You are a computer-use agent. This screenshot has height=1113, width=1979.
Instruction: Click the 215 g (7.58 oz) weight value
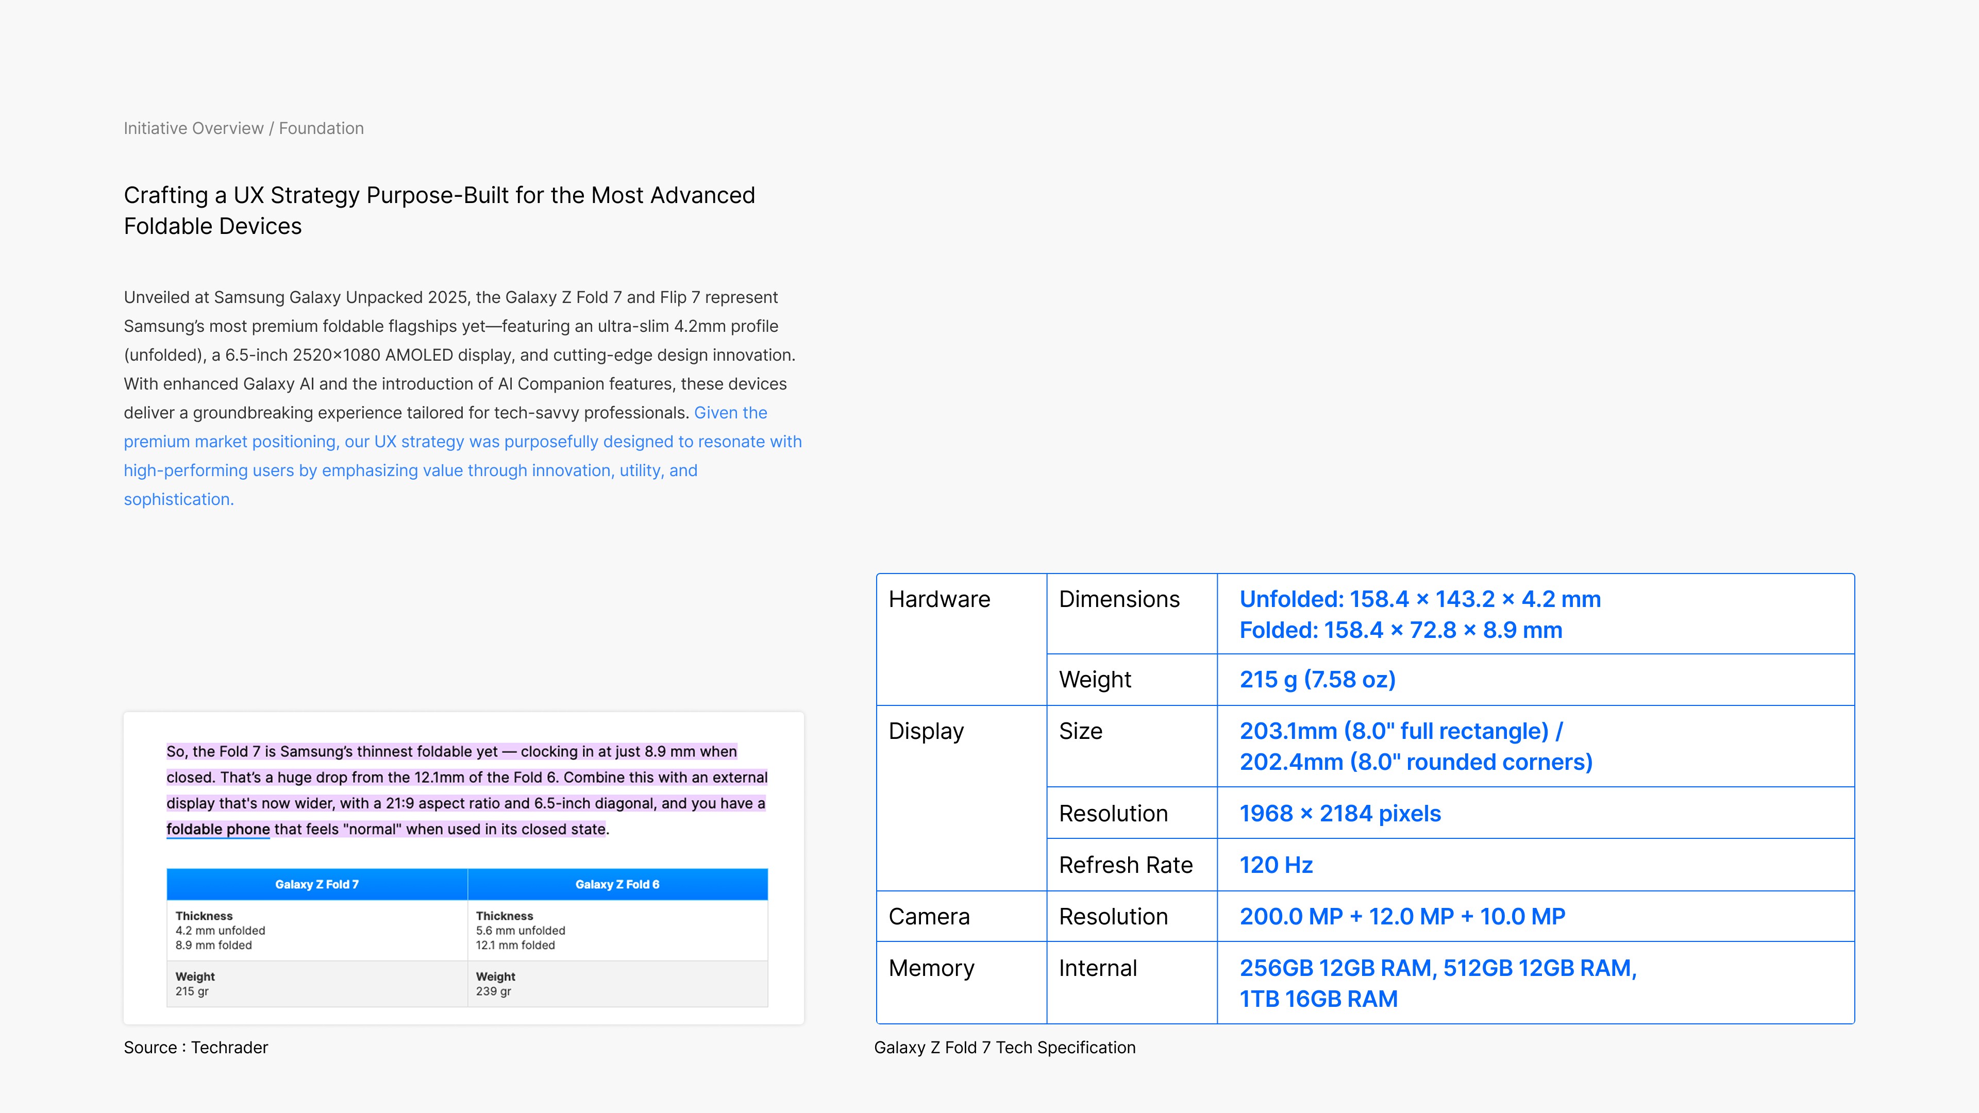[x=1317, y=680]
